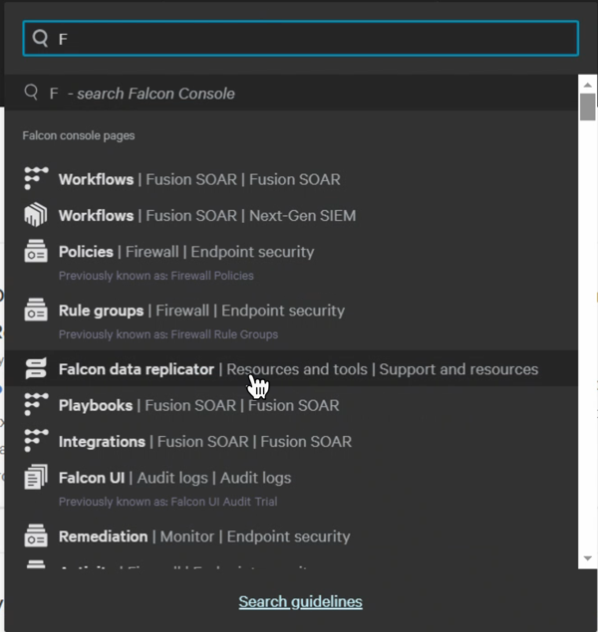The image size is (598, 632).
Task: Click the 'Falcon console pages' heading
Action: point(79,135)
